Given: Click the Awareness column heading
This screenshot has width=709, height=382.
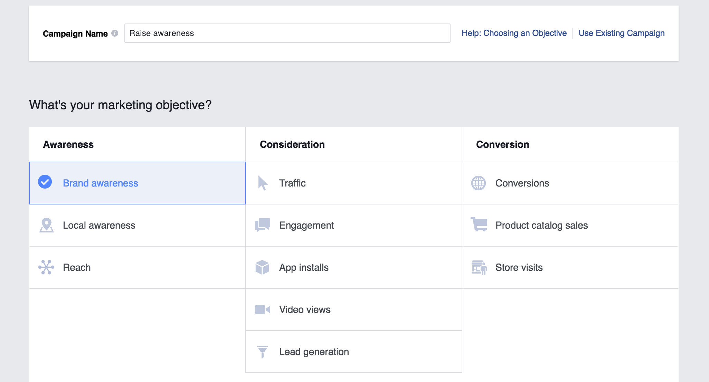Looking at the screenshot, I should (x=68, y=144).
